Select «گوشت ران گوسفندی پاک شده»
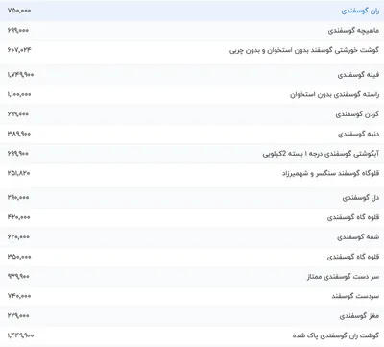384x347 pixels. [x=336, y=335]
